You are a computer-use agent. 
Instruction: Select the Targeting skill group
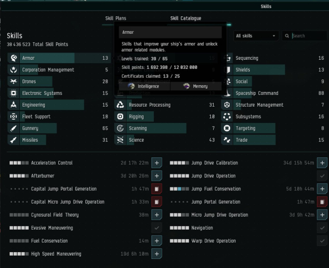point(275,128)
